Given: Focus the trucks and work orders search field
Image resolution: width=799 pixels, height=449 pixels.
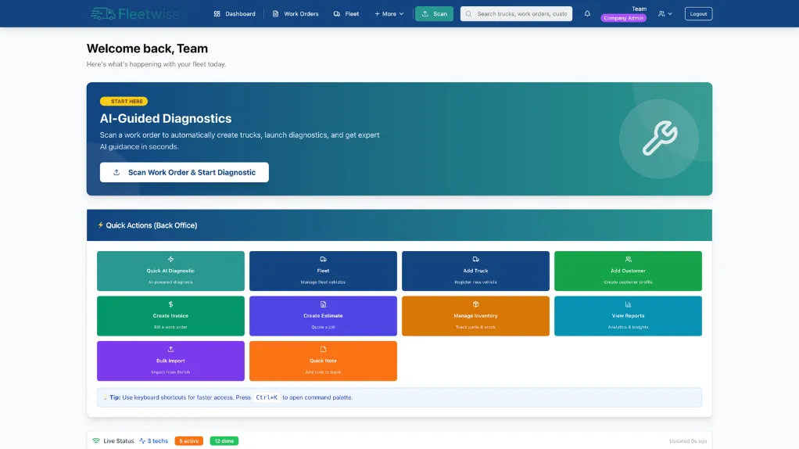Looking at the screenshot, I should click(x=521, y=13).
